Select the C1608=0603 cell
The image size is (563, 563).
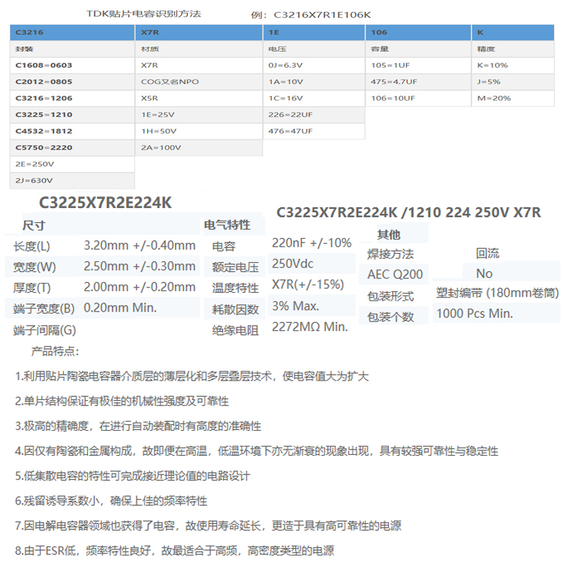(x=72, y=65)
